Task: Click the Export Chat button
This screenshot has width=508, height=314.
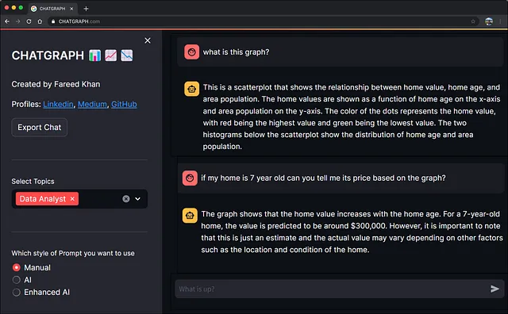Action: click(39, 127)
